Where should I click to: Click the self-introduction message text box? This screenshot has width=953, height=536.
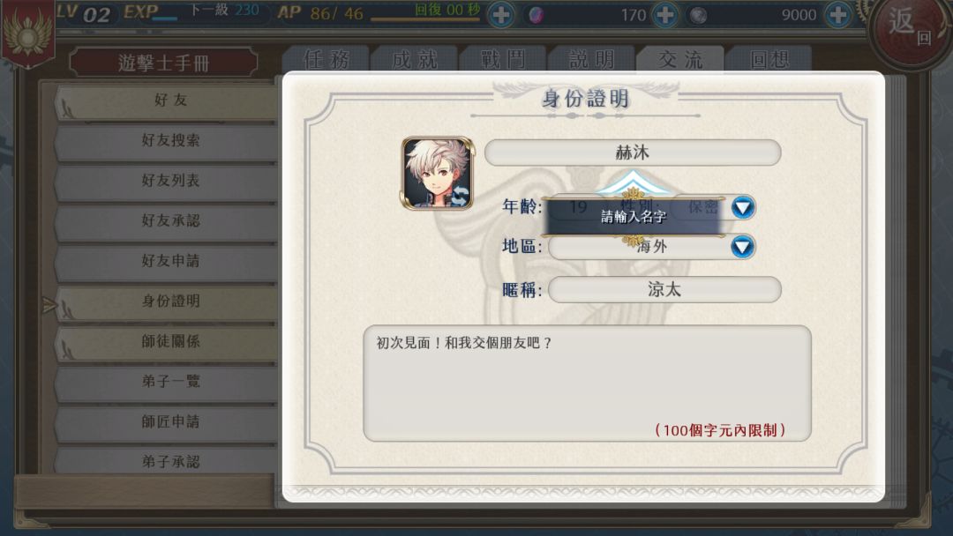[x=587, y=383]
